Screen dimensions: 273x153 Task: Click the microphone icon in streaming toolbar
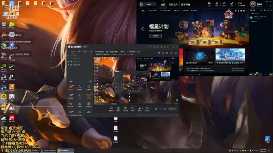(140, 109)
